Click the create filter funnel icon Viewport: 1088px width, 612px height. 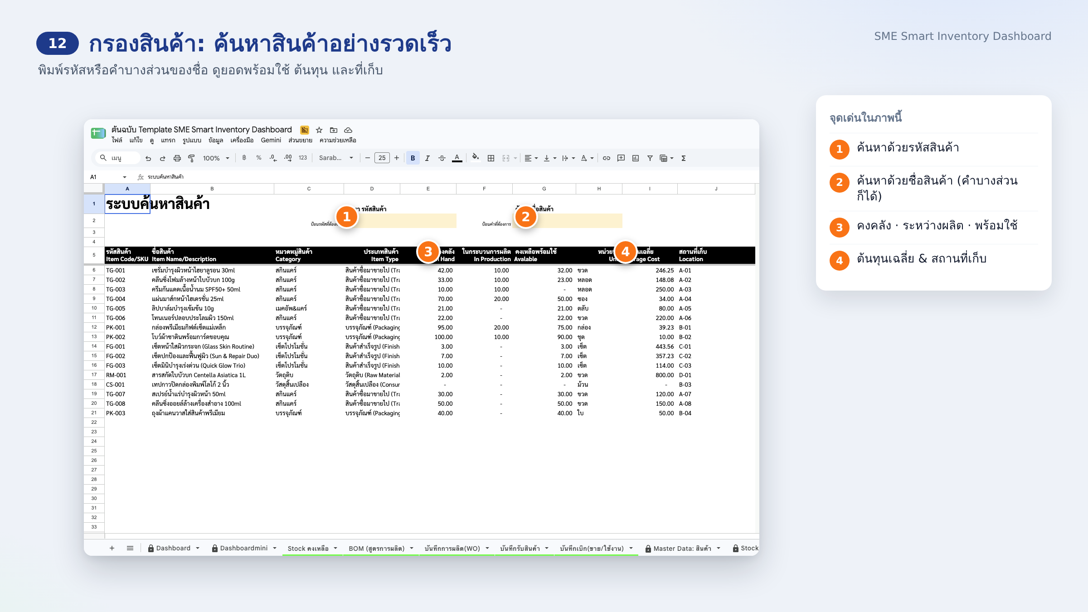click(x=650, y=158)
